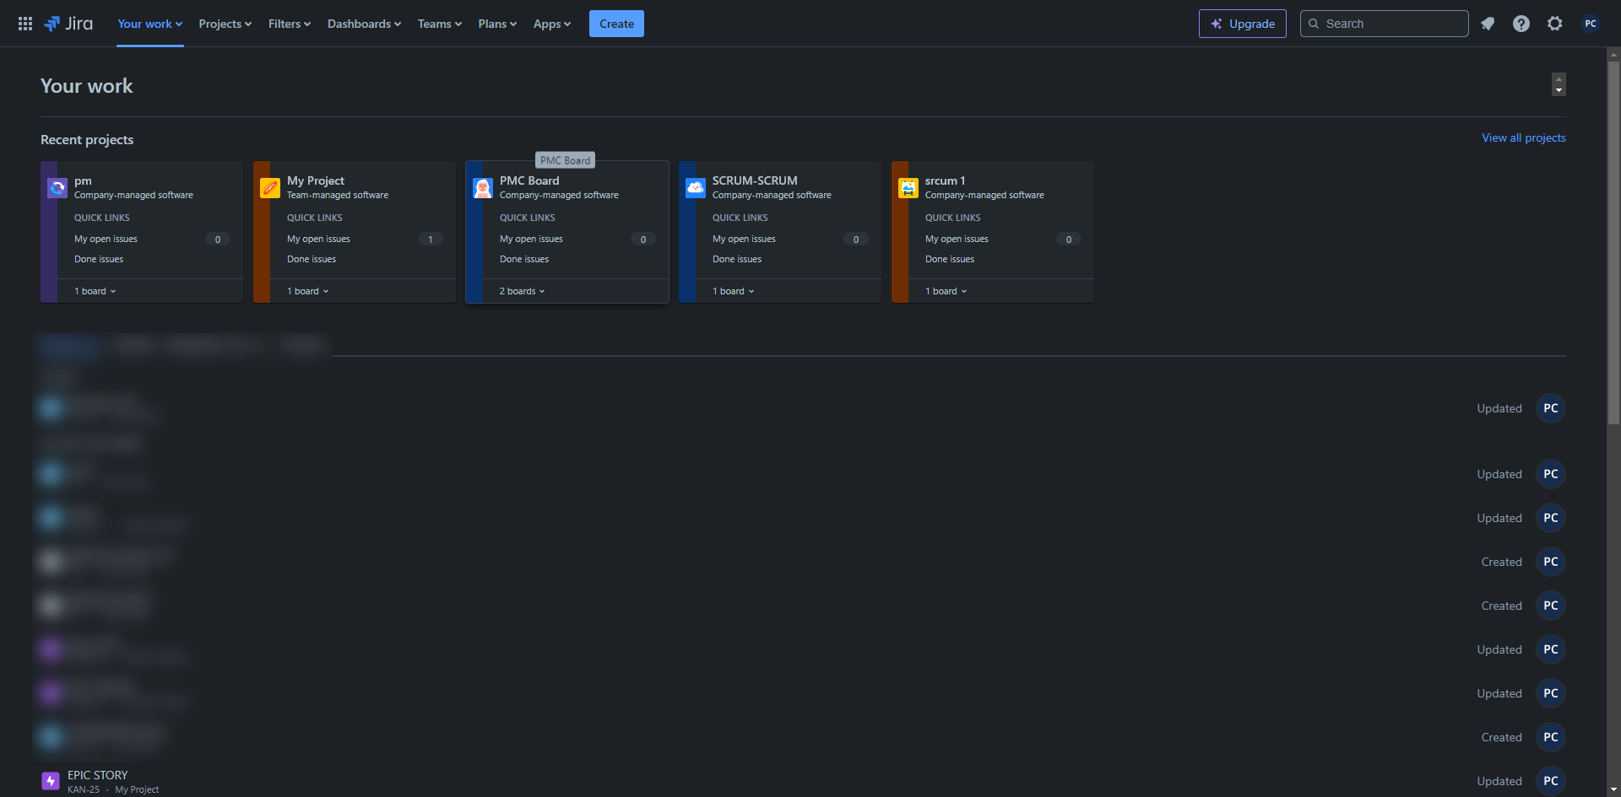1621x797 pixels.
Task: Open the Filters menu
Action: (x=290, y=24)
